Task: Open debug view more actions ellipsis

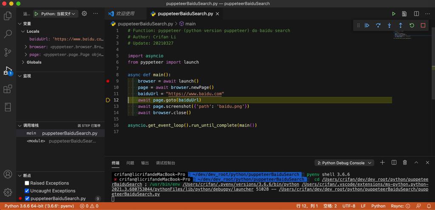Action: pyautogui.click(x=96, y=14)
